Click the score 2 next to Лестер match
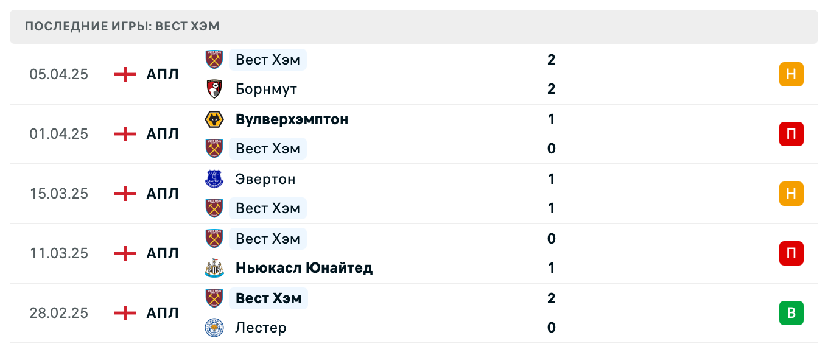Image resolution: width=828 pixels, height=352 pixels. [x=551, y=298]
